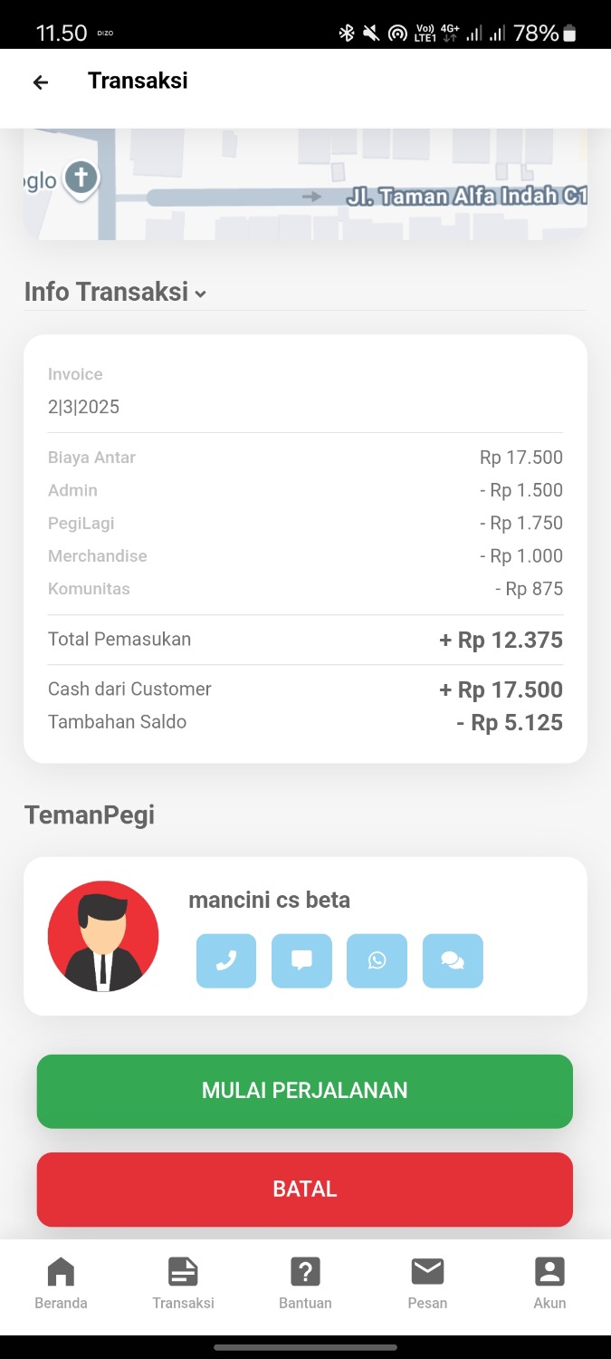Tap the Total Pemasukan amount
The width and height of the screenshot is (611, 1359).
click(x=501, y=641)
